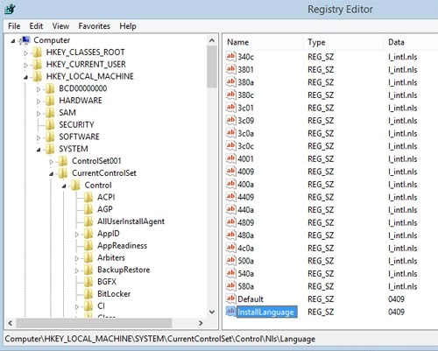438x351 pixels.
Task: Select the 4009 value name
Action: (x=246, y=172)
